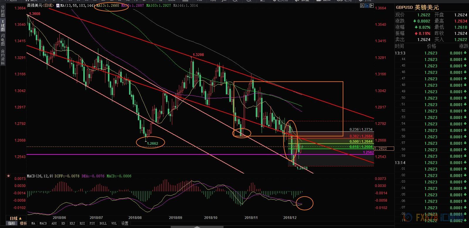Viewport: 469px width, 228px height.
Task: Click the 涨幅 value 0.02%
Action: [424, 27]
